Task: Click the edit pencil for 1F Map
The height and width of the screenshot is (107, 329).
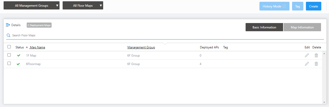Action: 307,55
